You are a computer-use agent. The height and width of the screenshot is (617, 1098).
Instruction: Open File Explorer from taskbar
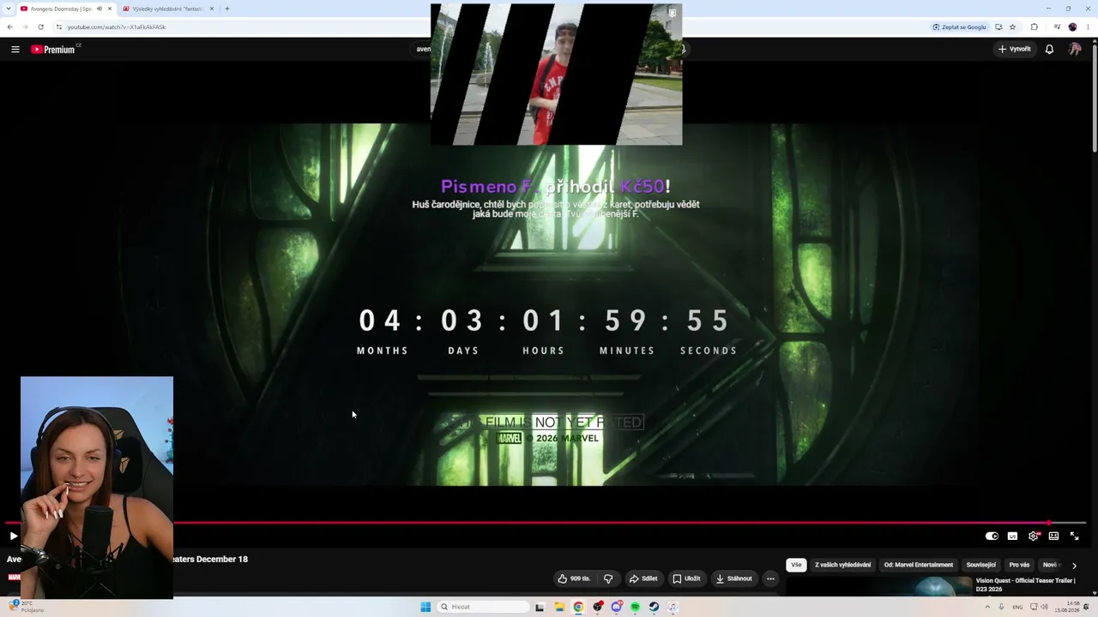coord(559,607)
